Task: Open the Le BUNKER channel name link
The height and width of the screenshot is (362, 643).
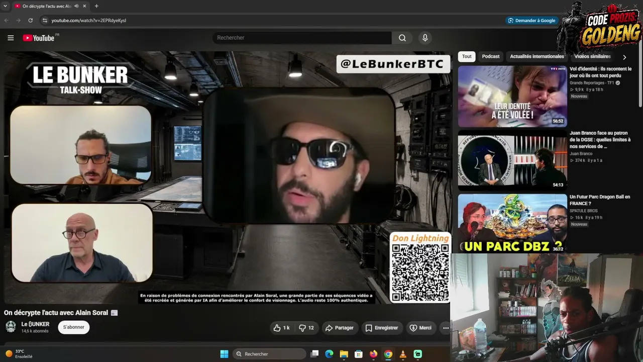Action: pos(35,324)
